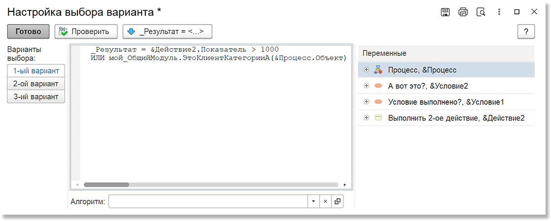Close the Настройка выбора варианта window

[534, 12]
